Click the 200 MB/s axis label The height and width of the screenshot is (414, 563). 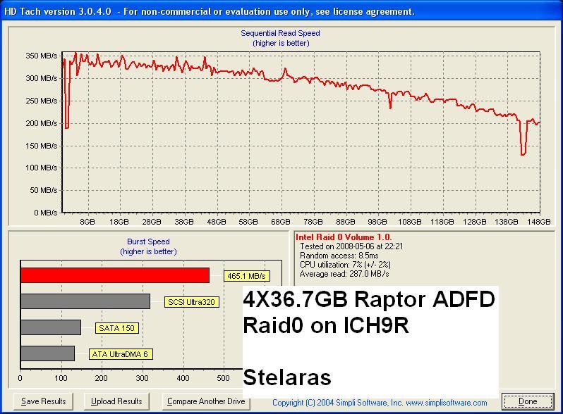(x=42, y=123)
